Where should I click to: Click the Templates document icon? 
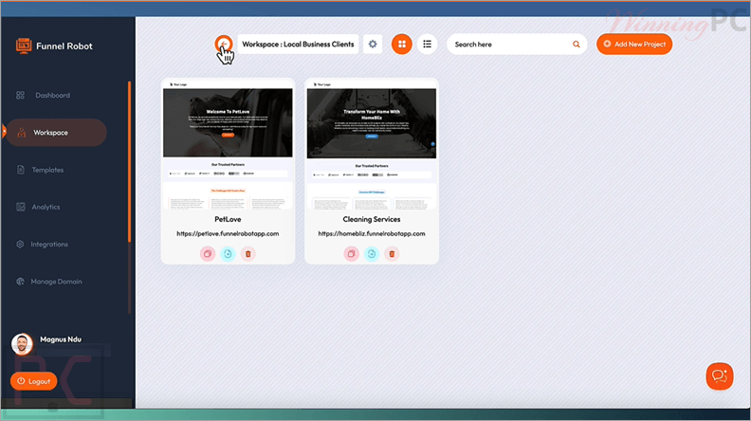[x=20, y=170]
